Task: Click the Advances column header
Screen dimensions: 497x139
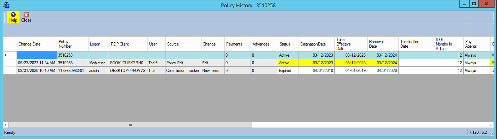Action: click(264, 44)
